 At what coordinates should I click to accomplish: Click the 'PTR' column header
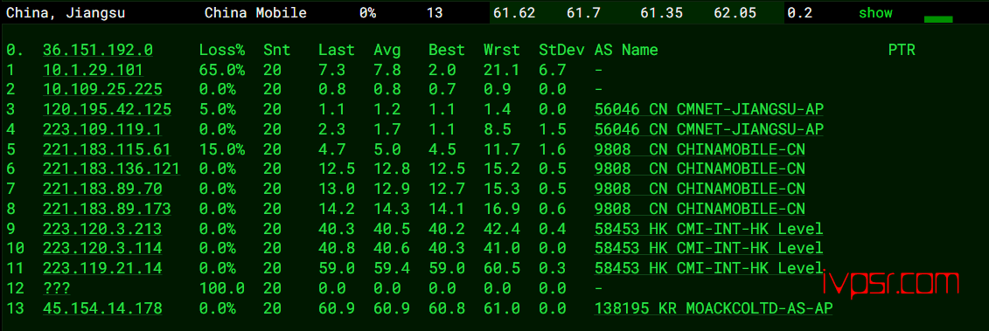click(902, 50)
